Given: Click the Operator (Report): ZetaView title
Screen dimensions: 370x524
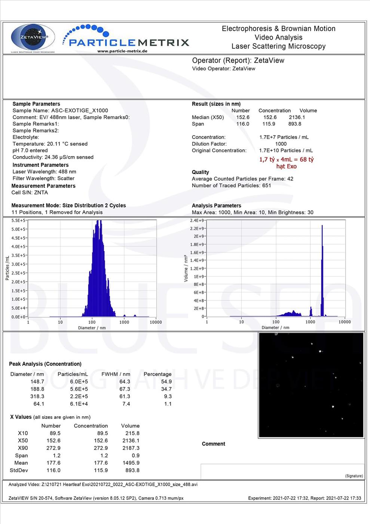Looking at the screenshot, I should (x=238, y=60).
